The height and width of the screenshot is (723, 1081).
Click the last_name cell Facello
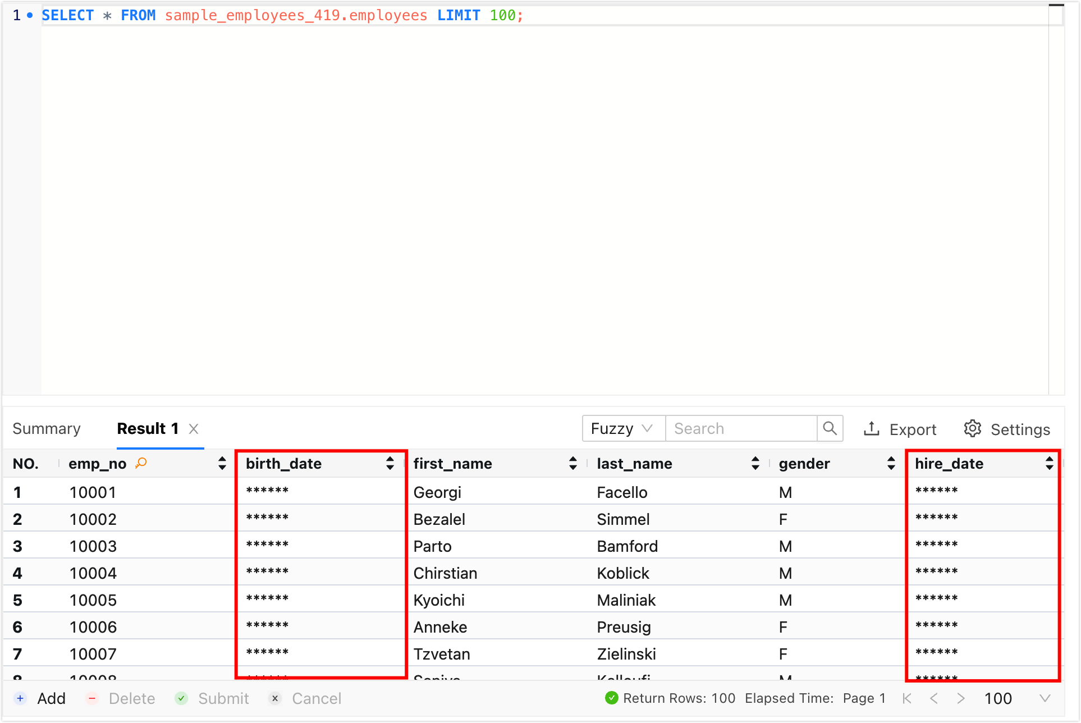(x=622, y=492)
